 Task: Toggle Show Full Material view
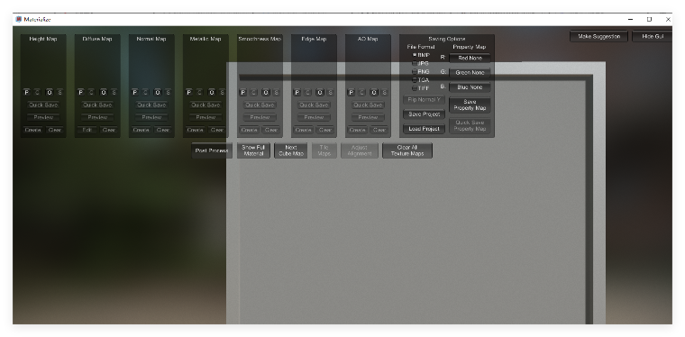point(253,150)
